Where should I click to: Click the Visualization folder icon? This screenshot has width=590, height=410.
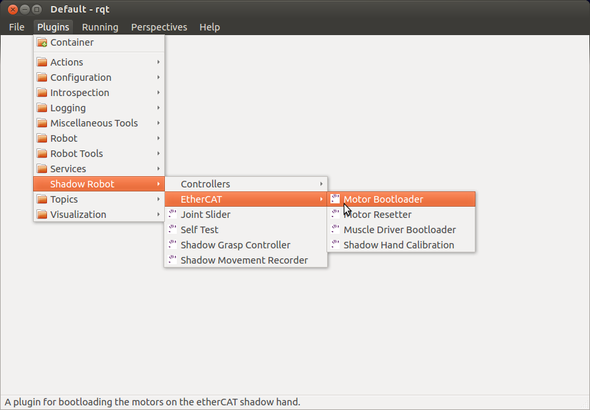pos(42,214)
